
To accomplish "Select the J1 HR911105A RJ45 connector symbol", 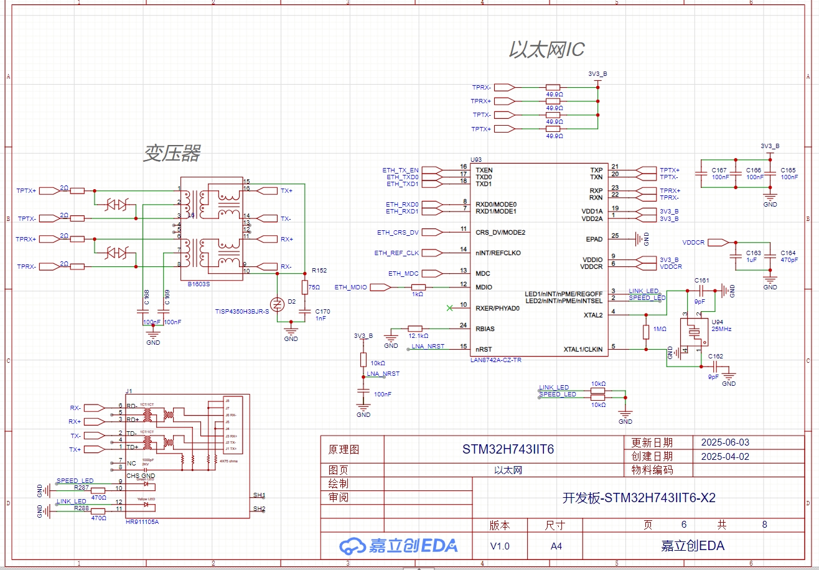I will click(x=187, y=456).
